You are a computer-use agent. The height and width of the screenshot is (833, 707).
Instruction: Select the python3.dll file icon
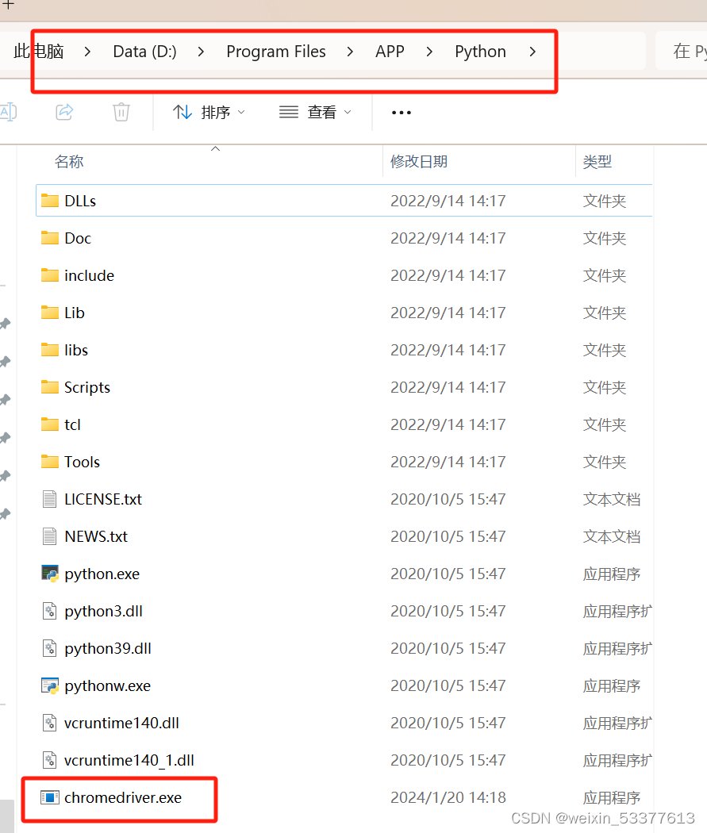[48, 611]
